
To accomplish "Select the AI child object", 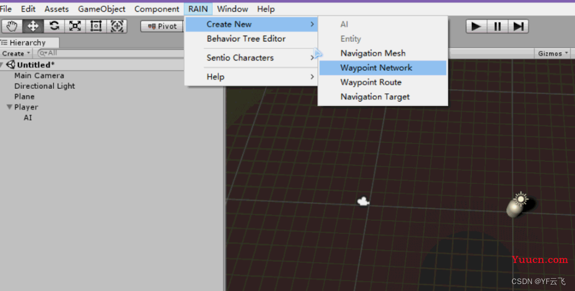I will point(28,118).
